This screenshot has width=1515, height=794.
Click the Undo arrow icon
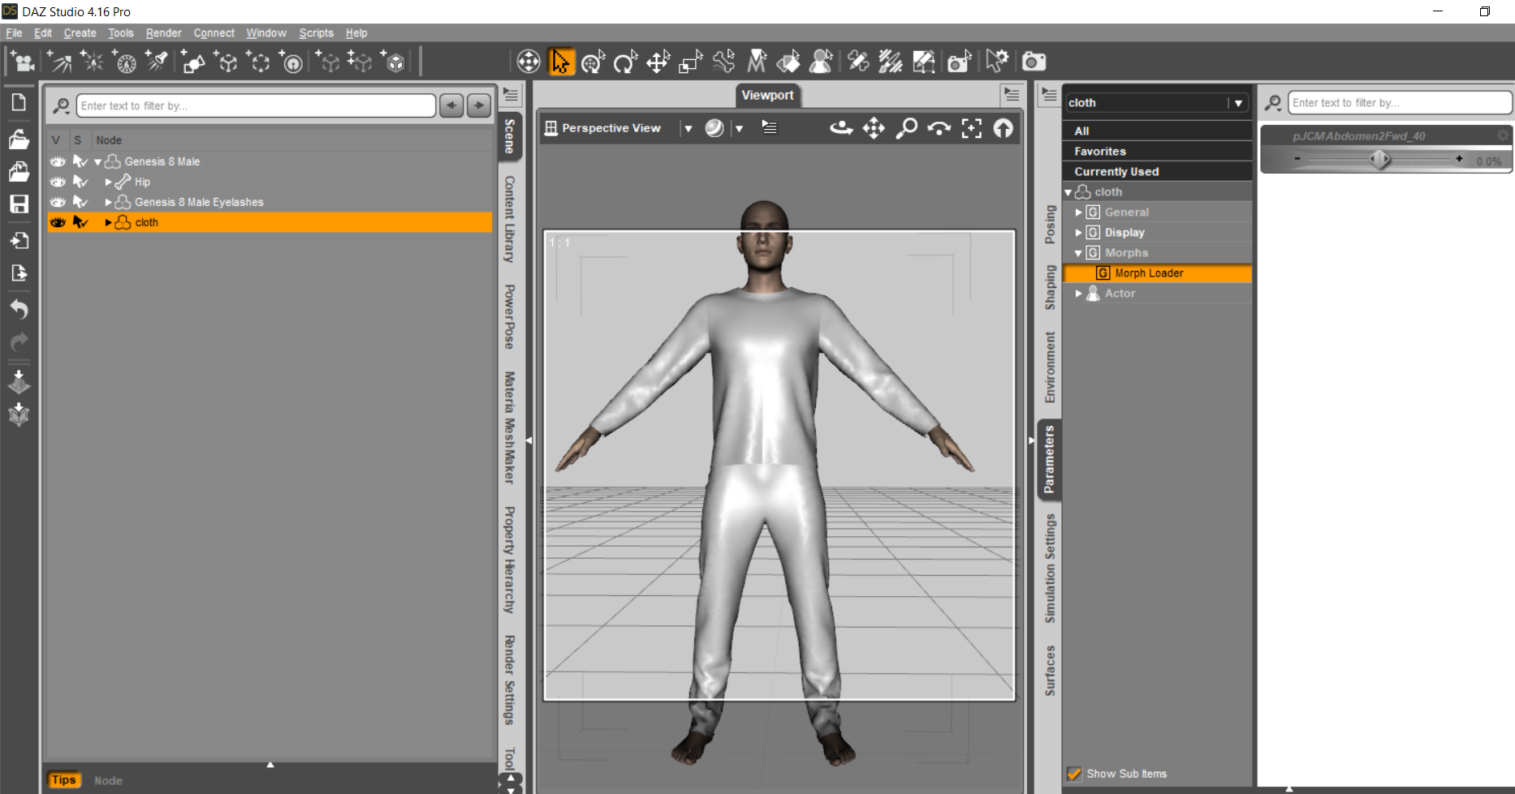pos(19,309)
